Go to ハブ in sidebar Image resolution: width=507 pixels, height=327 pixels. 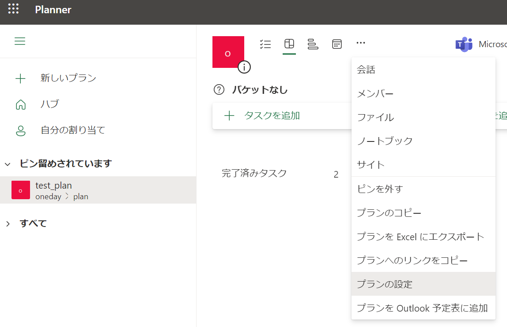coord(49,104)
